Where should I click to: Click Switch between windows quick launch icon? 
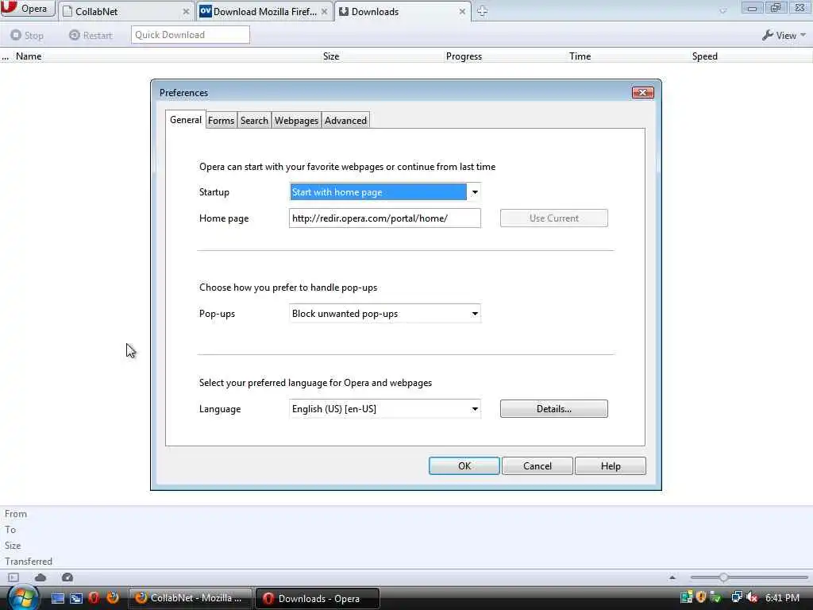(x=76, y=598)
